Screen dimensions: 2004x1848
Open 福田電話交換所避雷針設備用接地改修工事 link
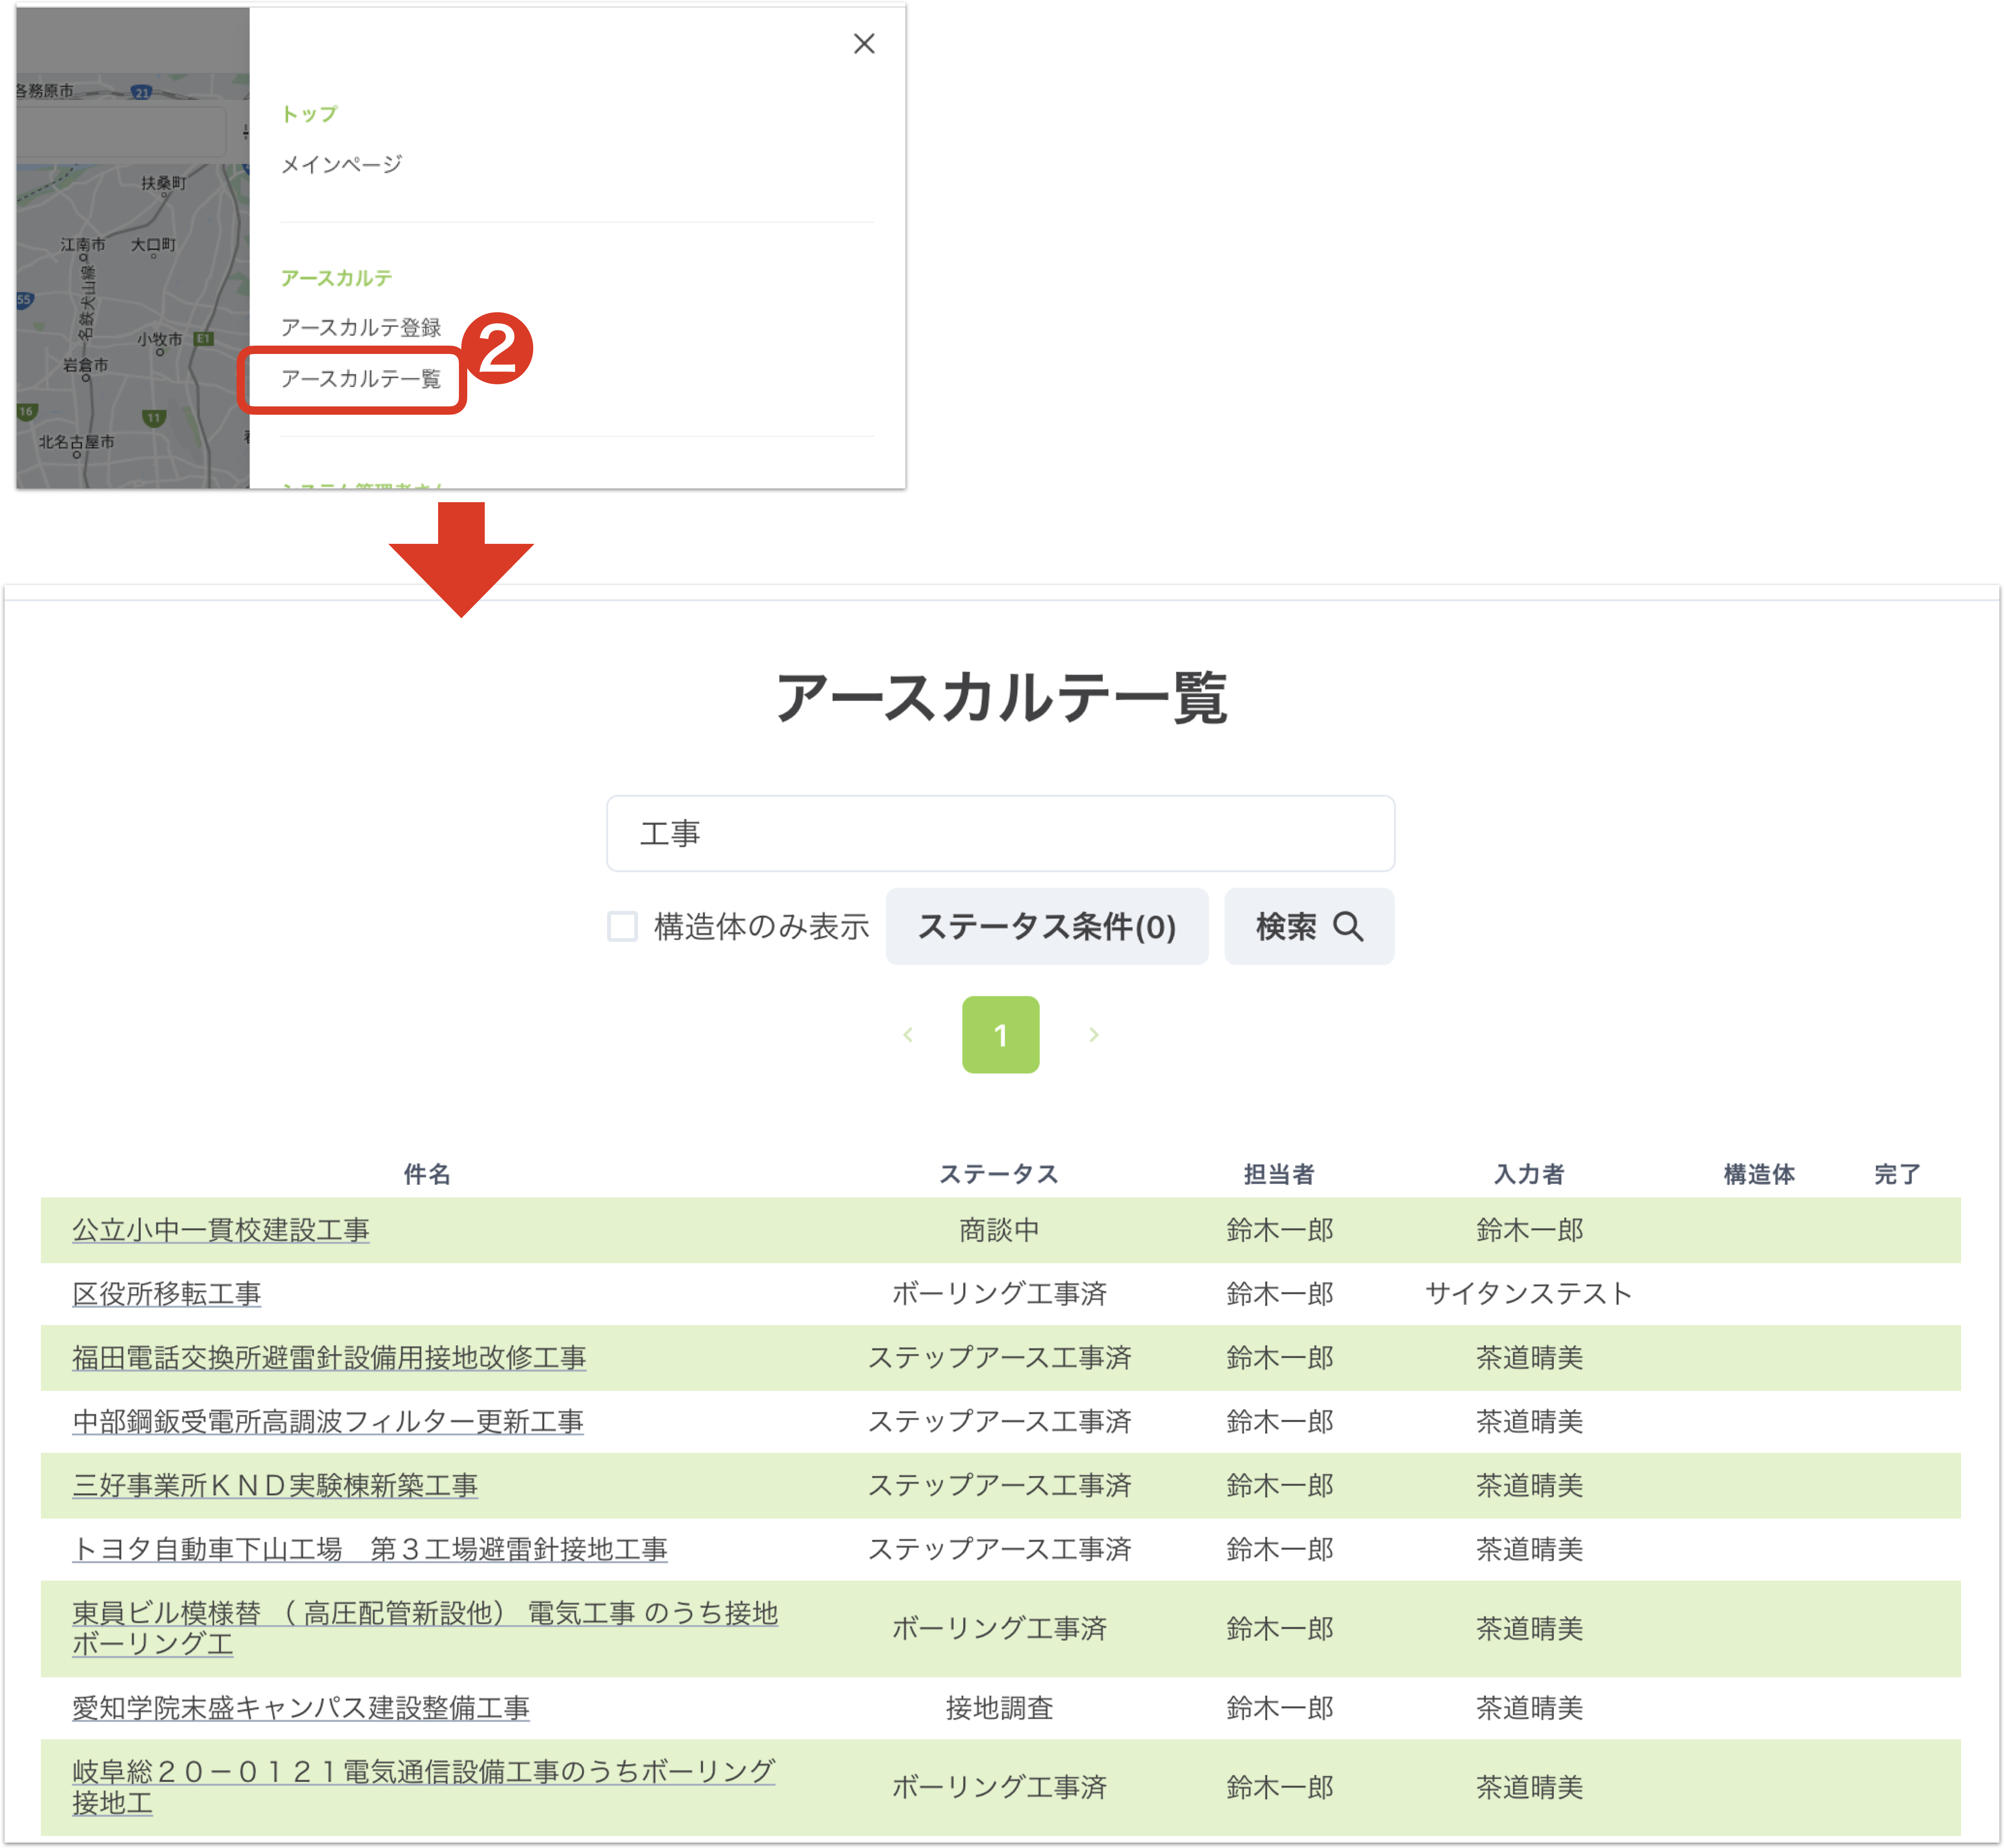329,1357
